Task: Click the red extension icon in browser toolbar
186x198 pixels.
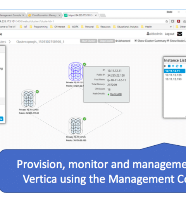Action: coord(179,21)
